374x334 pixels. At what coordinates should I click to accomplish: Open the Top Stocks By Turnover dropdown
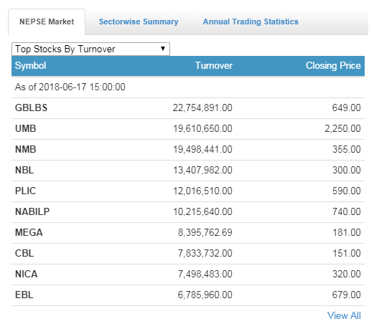click(90, 49)
